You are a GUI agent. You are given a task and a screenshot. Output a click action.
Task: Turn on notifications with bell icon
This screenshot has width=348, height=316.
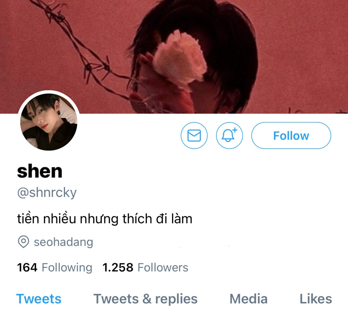pyautogui.click(x=229, y=136)
